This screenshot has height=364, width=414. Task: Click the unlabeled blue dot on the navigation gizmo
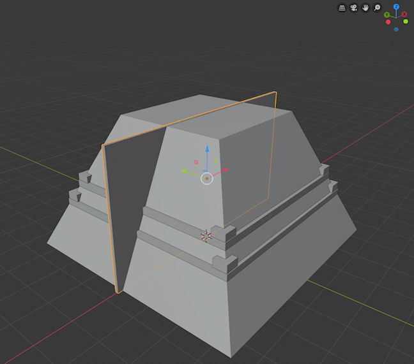[x=396, y=29]
